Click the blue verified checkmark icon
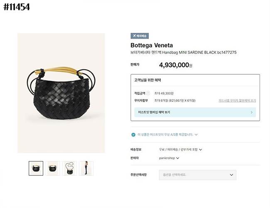 133,135
